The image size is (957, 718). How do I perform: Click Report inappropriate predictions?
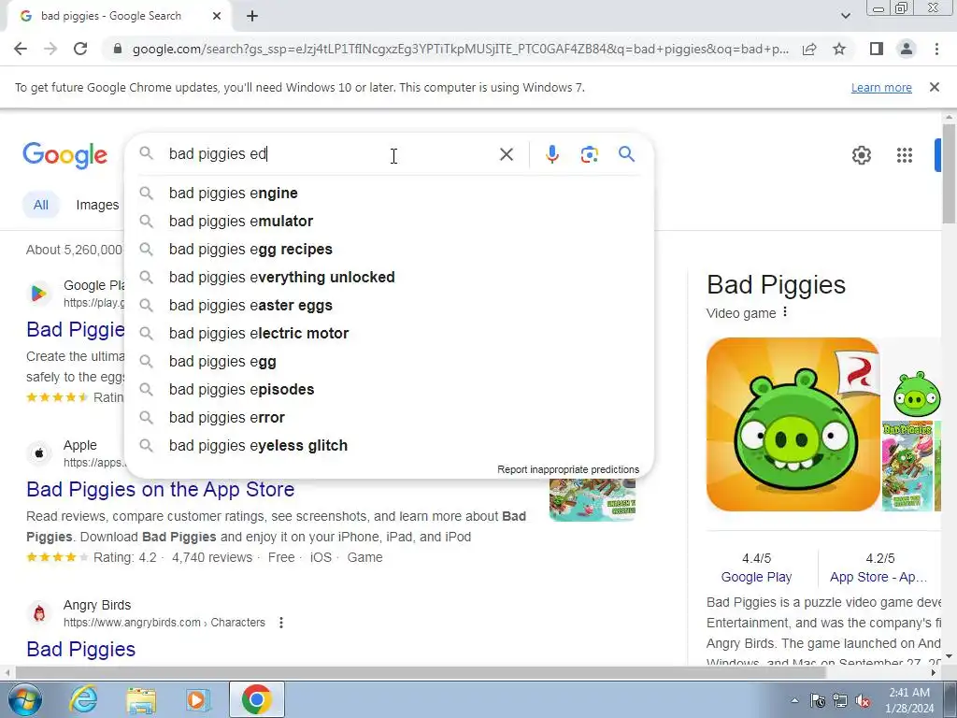568,469
